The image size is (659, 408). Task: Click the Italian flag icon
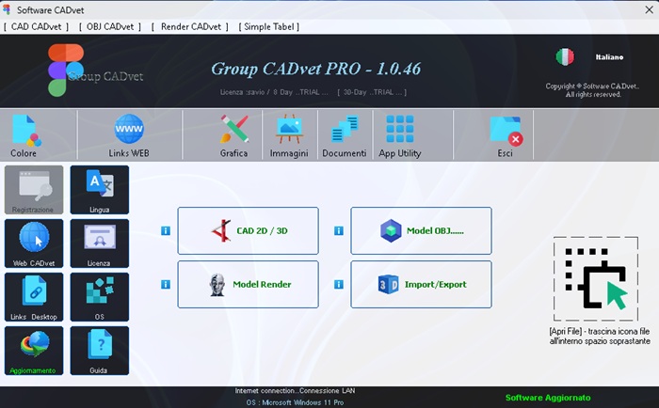[x=565, y=56]
